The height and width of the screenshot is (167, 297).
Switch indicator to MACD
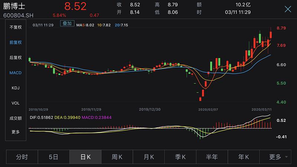click(x=16, y=73)
